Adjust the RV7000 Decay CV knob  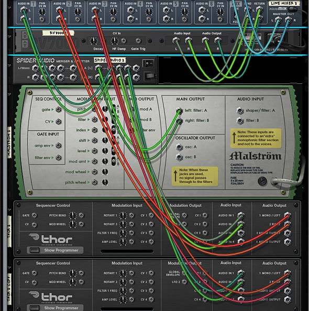tap(93, 41)
